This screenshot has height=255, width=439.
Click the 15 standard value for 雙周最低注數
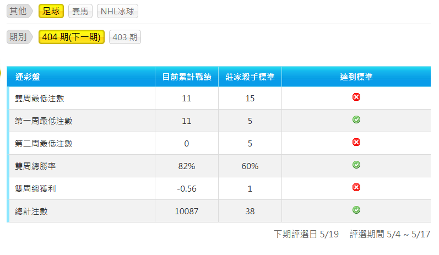250,99
